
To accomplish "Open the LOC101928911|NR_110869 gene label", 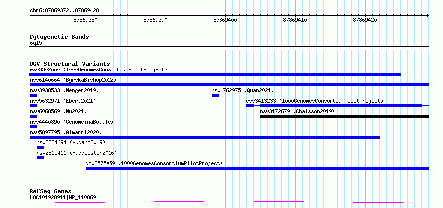I will pyautogui.click(x=63, y=197).
